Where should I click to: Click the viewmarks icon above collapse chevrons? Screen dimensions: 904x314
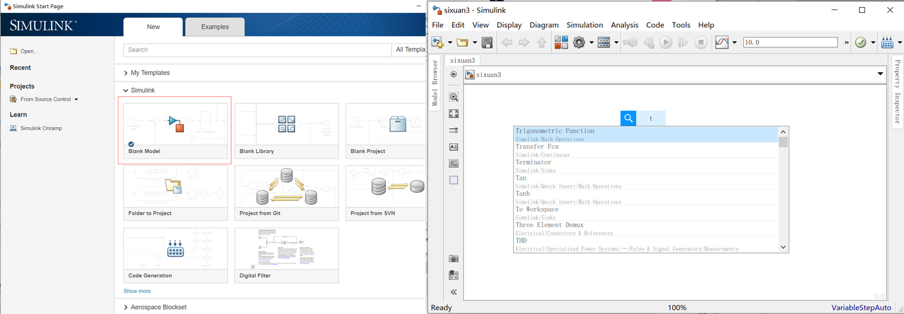coord(454,275)
